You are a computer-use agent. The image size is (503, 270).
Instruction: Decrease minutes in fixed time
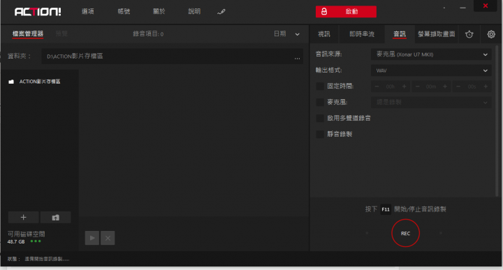417,87
